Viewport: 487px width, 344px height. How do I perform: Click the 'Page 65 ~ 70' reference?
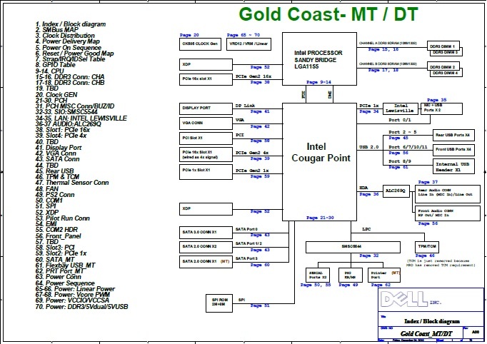point(243,35)
